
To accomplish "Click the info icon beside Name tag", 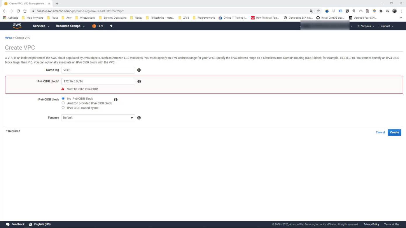I will [x=139, y=70].
